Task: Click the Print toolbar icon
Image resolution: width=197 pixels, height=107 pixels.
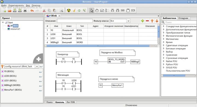Action: pyautogui.click(x=25, y=11)
